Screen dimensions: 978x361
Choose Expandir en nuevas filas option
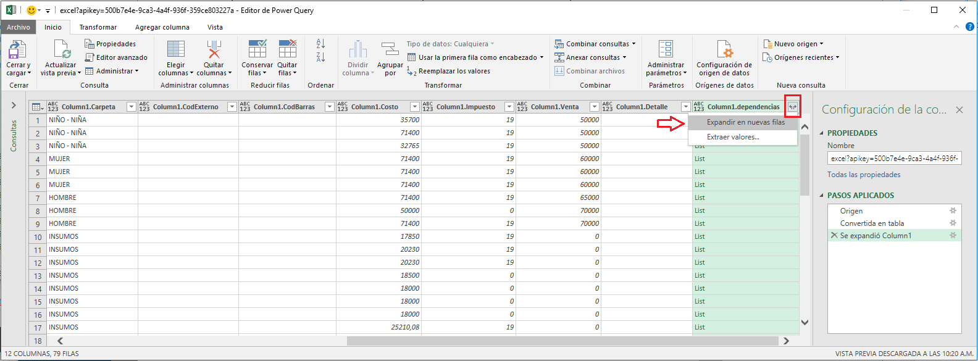pos(745,122)
